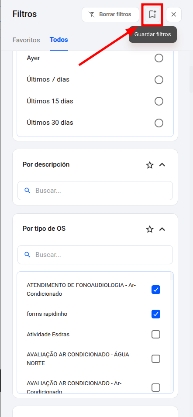The height and width of the screenshot is (417, 193).
Task: Check Atividade Esdras checkbox
Action: [x=156, y=334]
